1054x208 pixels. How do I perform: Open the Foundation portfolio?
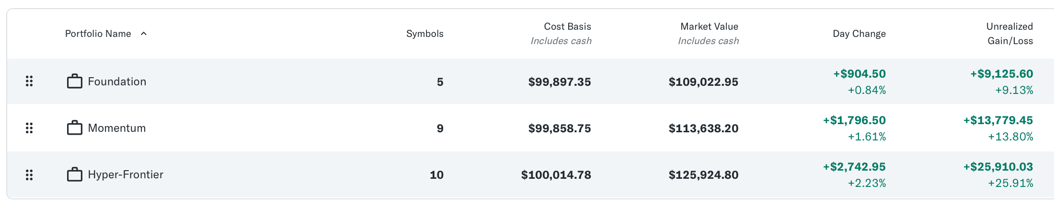tap(117, 81)
